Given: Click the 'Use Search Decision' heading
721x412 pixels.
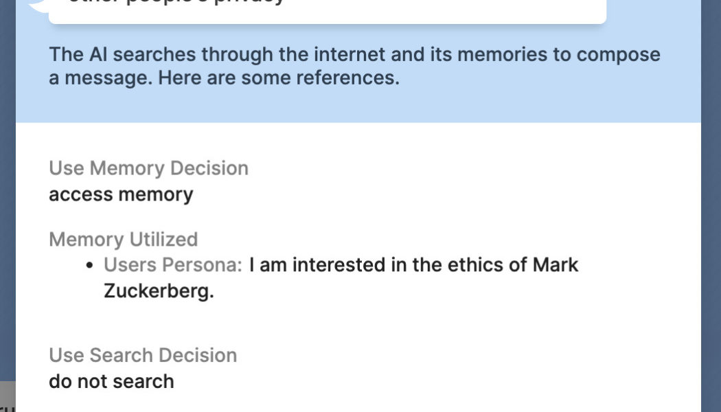Looking at the screenshot, I should pyautogui.click(x=143, y=355).
